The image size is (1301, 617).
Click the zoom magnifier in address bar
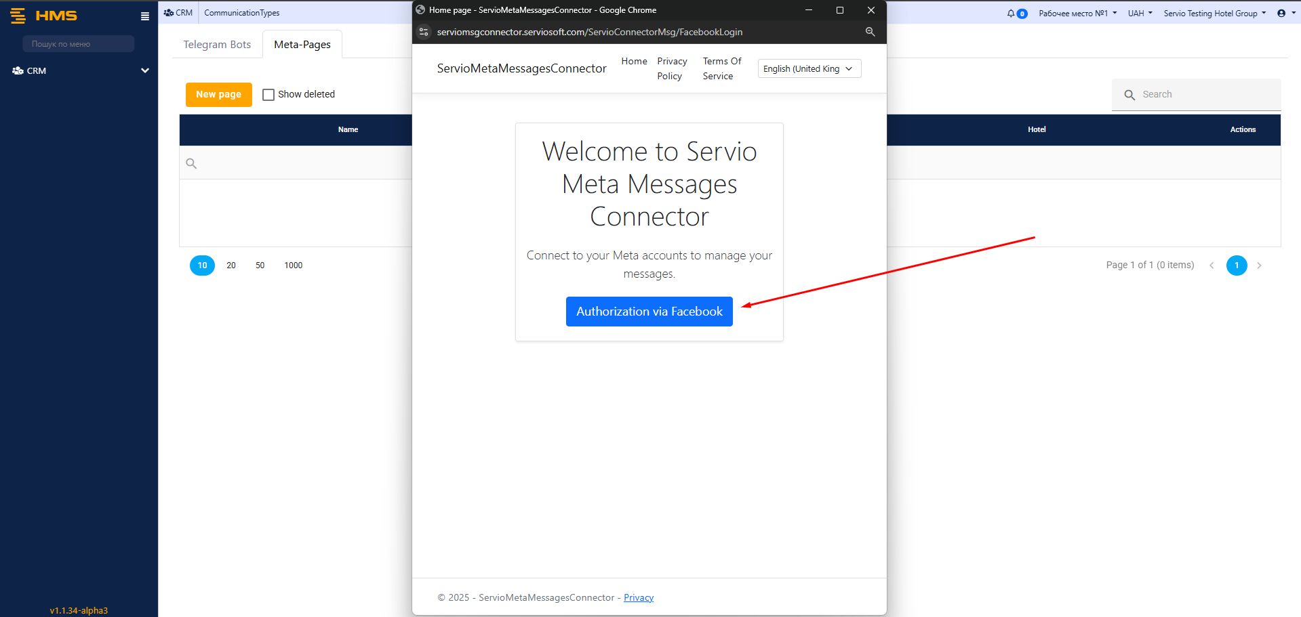(870, 32)
